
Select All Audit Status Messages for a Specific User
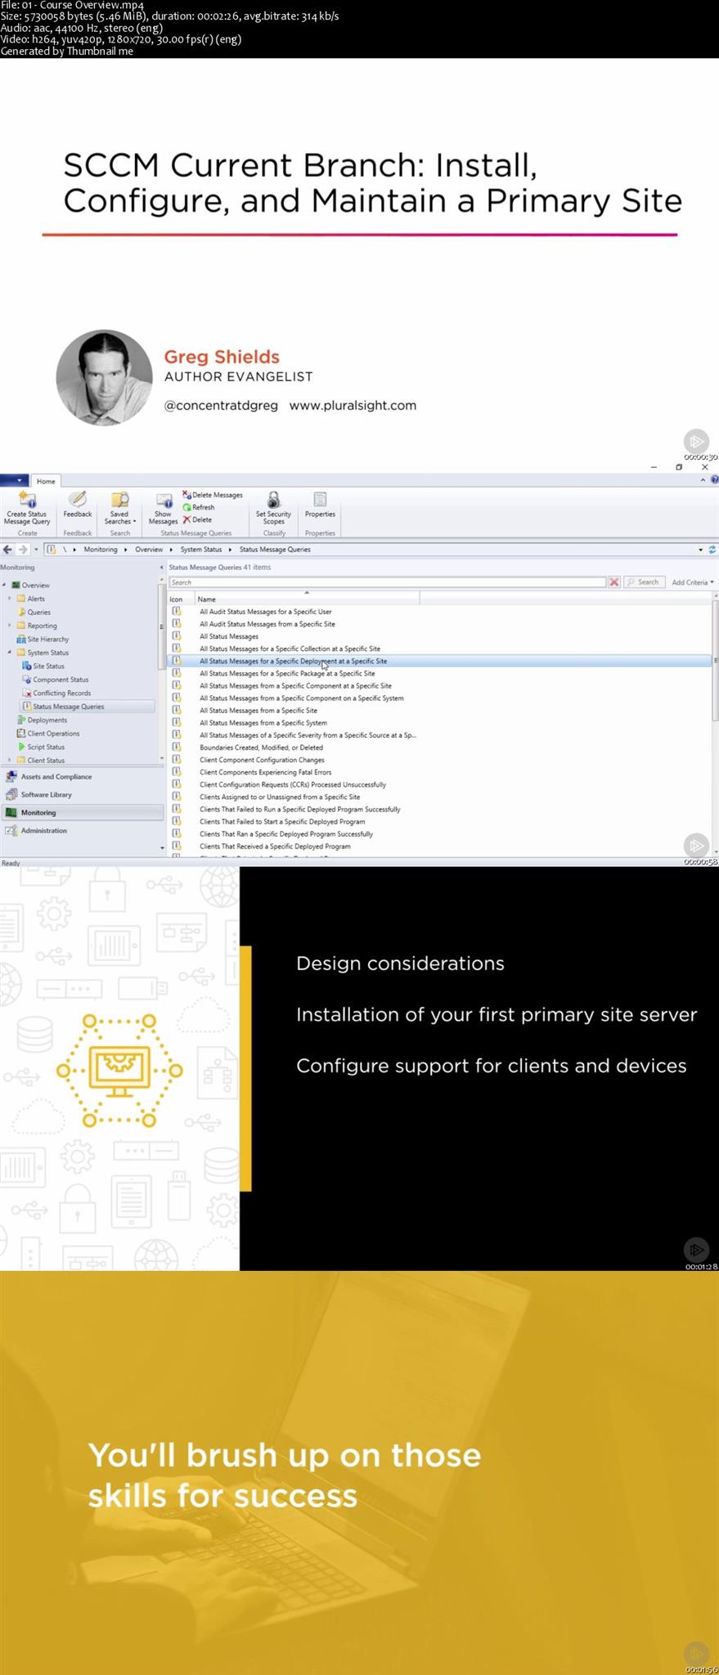tap(265, 612)
